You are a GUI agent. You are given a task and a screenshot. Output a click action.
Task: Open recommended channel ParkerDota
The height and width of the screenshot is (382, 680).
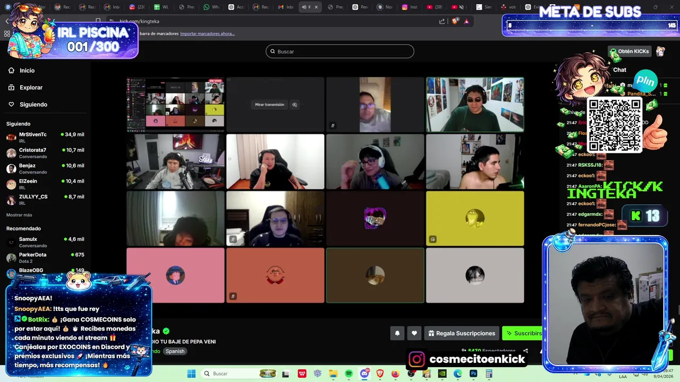(x=45, y=257)
